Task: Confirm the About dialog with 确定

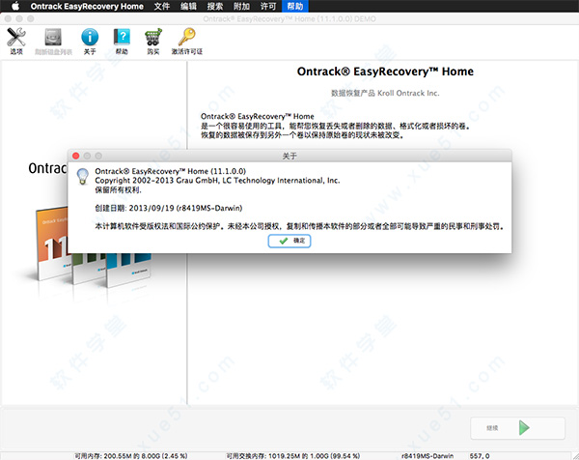Action: (289, 241)
